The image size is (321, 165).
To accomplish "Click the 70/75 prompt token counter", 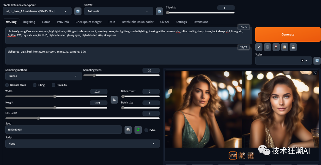I will coord(244,27).
